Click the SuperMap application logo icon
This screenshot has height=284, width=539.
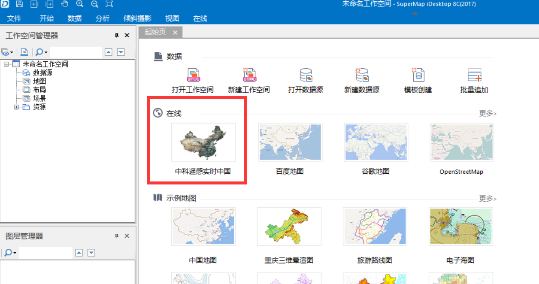tap(4, 4)
